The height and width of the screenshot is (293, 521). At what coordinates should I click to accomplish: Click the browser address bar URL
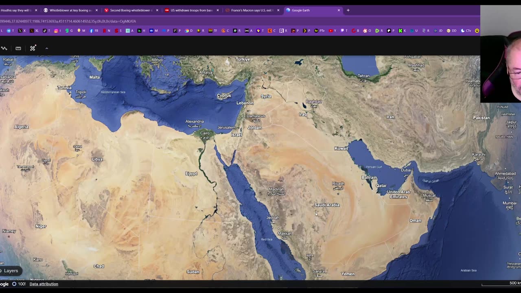tap(68, 21)
